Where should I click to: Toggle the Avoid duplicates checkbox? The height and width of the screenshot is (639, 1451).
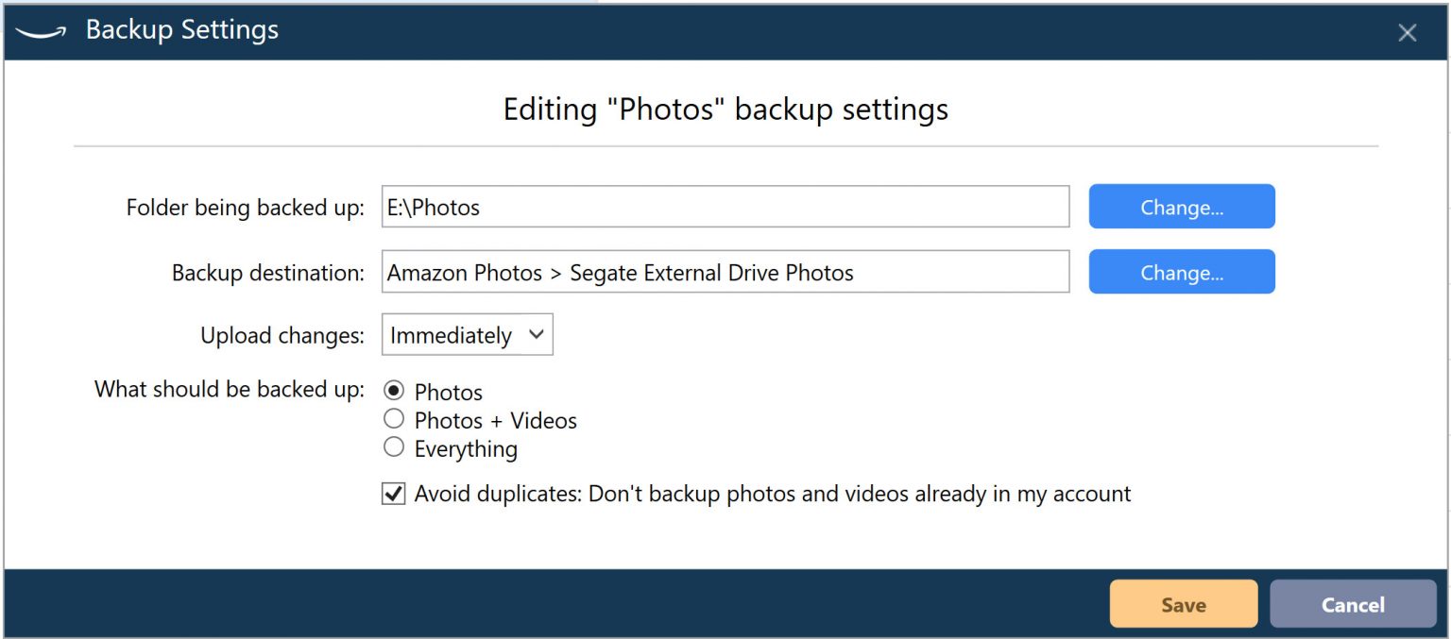click(394, 493)
